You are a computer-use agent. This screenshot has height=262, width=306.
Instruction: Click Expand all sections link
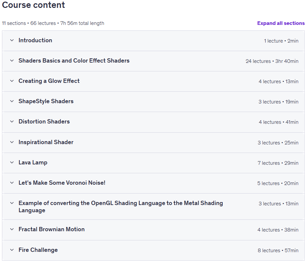pos(281,23)
